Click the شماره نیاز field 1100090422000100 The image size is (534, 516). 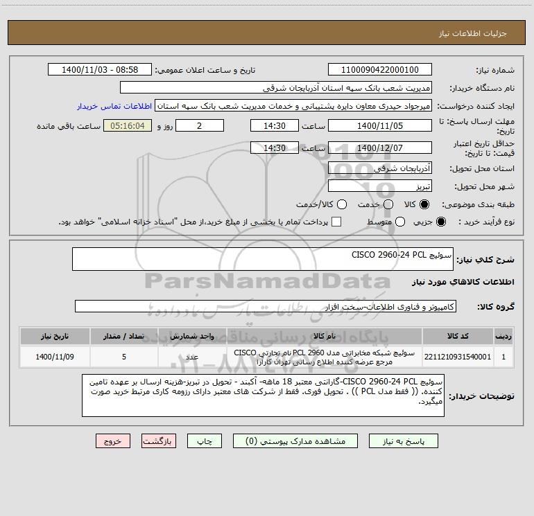pos(380,69)
